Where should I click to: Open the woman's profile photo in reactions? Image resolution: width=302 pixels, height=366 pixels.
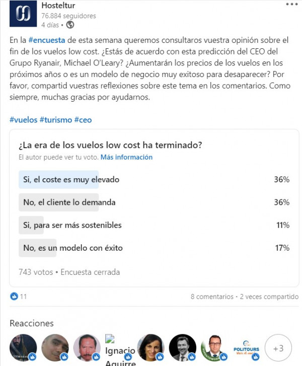point(151,348)
